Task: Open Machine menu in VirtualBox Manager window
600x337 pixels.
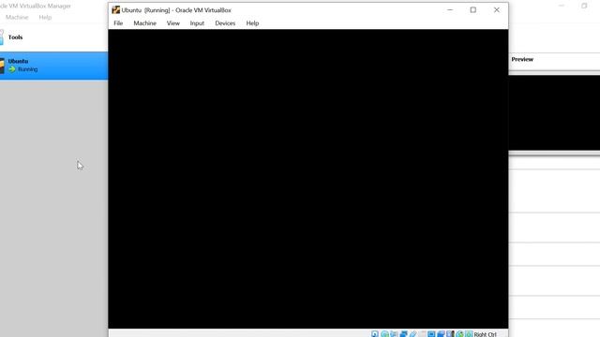Action: pyautogui.click(x=17, y=17)
